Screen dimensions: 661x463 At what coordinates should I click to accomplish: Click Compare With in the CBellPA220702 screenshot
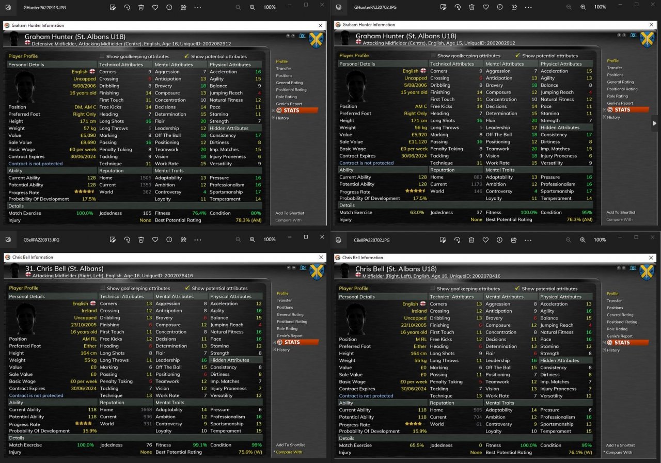point(619,453)
